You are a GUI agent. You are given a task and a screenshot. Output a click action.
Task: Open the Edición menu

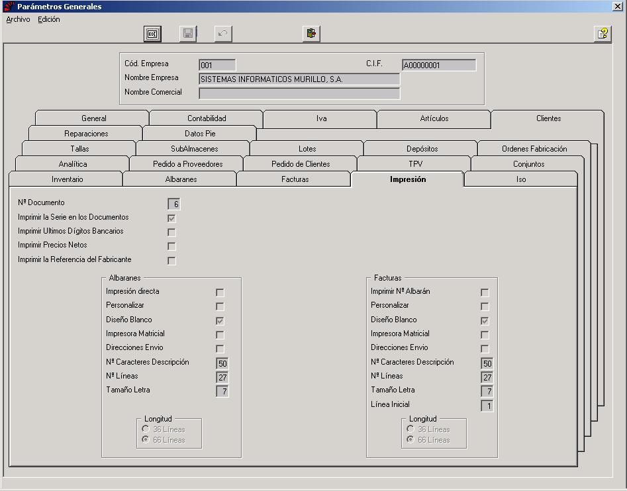(49, 19)
